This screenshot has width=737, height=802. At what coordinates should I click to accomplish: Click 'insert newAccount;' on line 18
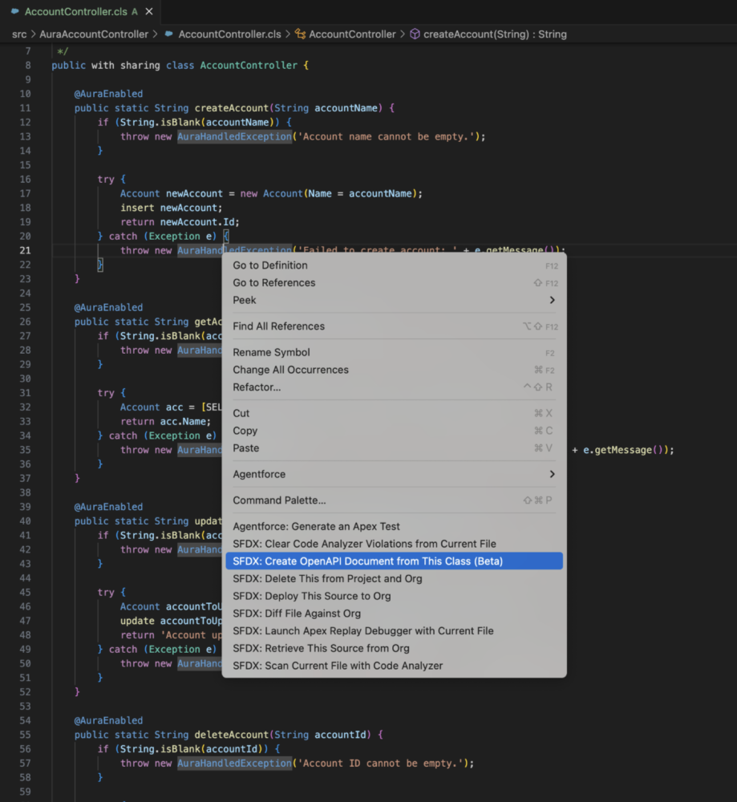pyautogui.click(x=172, y=208)
